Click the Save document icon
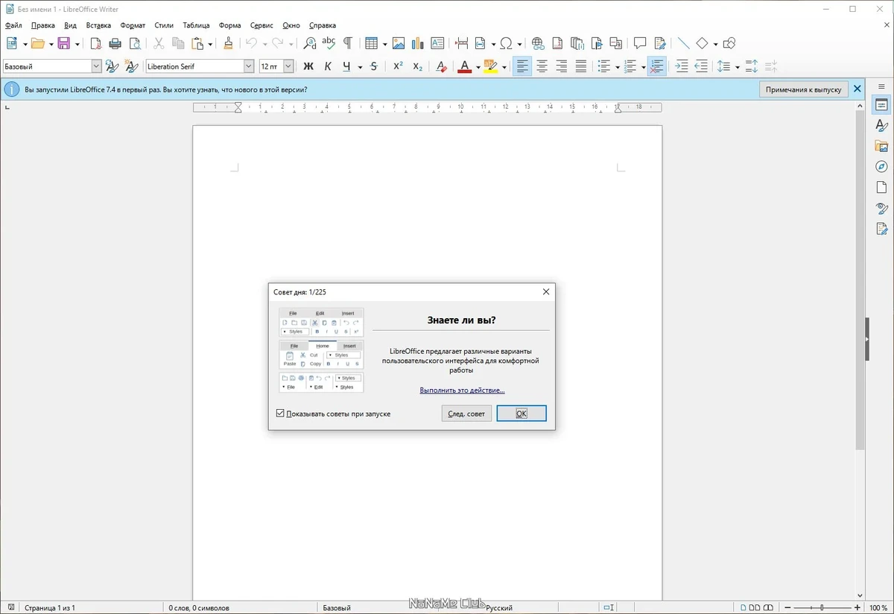 [x=63, y=43]
